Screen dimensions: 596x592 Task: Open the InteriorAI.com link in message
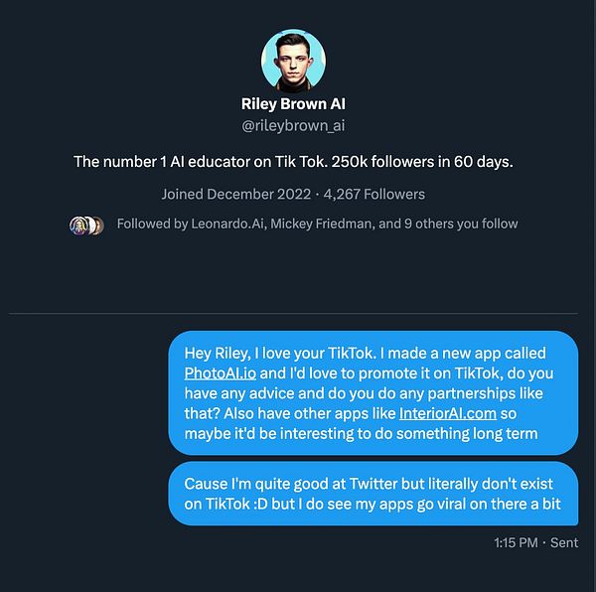[448, 413]
